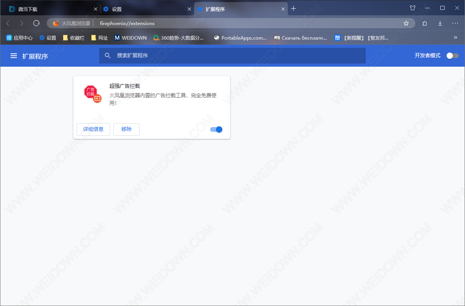Maximize the browser window
Image resolution: width=465 pixels, height=306 pixels.
(442, 8)
